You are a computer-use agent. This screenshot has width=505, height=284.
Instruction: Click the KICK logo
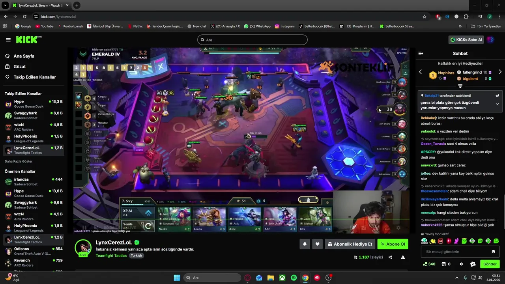(x=28, y=39)
